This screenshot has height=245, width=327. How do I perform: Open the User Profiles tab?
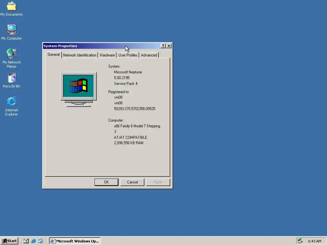click(x=128, y=55)
